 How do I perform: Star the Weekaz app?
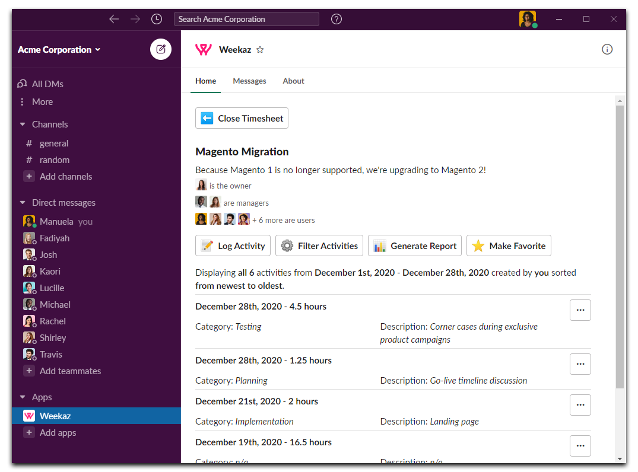point(260,50)
